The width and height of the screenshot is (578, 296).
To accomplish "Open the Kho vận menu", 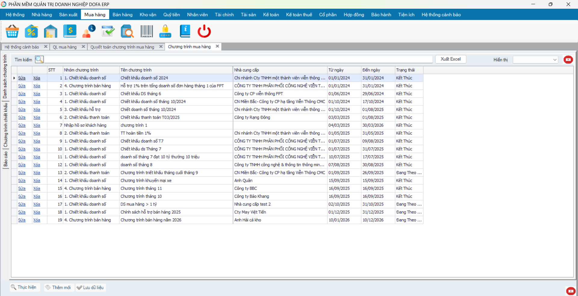I will pos(148,15).
